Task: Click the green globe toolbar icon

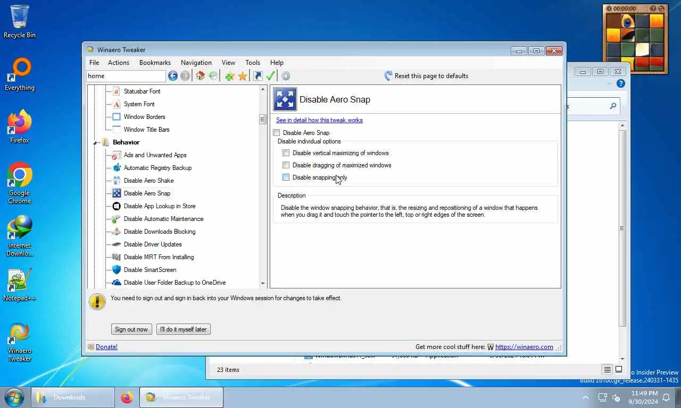Action: (213, 76)
